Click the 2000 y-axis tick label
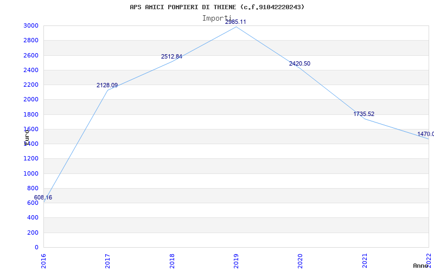The width and height of the screenshot is (434, 271). pos(31,100)
